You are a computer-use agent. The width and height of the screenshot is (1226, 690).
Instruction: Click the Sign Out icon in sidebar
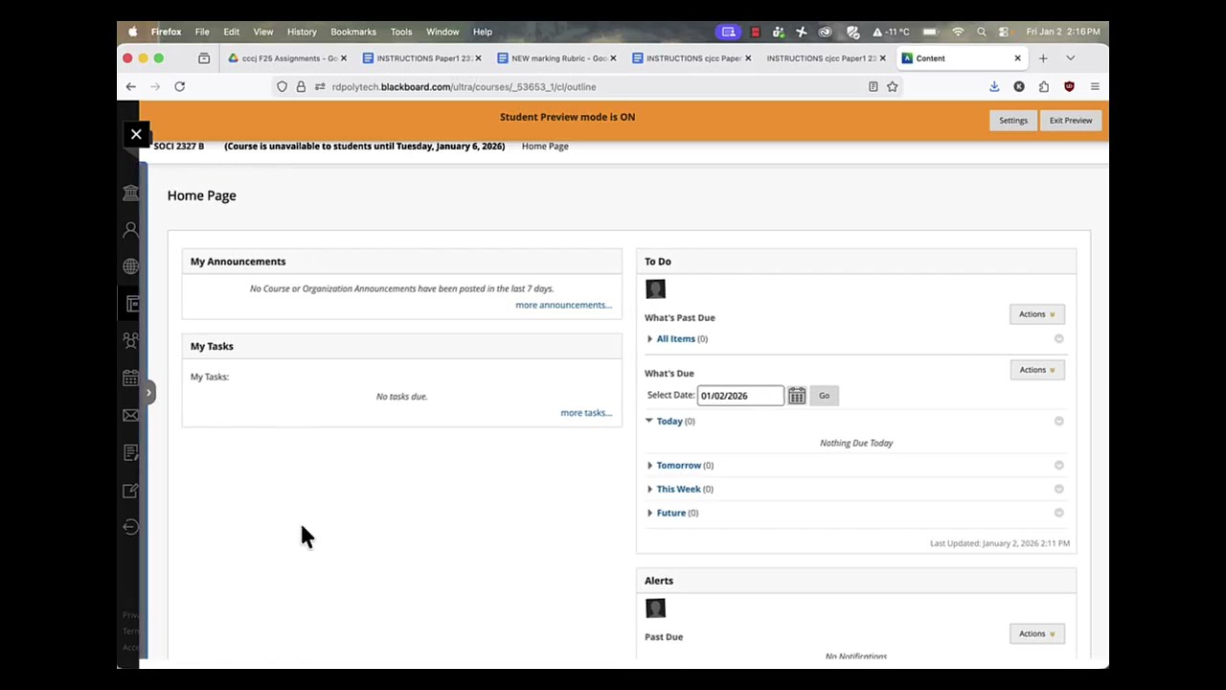[x=131, y=527]
